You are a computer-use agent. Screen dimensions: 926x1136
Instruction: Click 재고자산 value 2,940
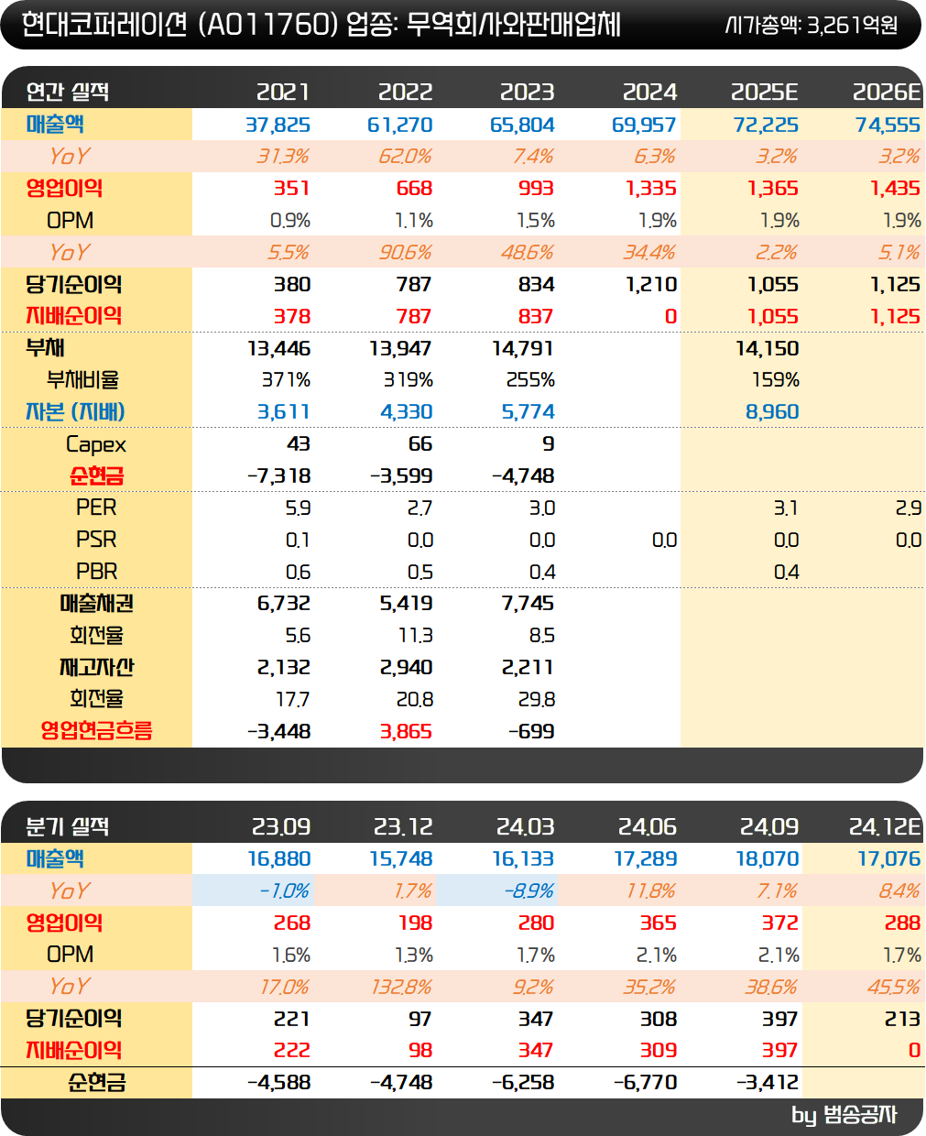pyautogui.click(x=406, y=668)
